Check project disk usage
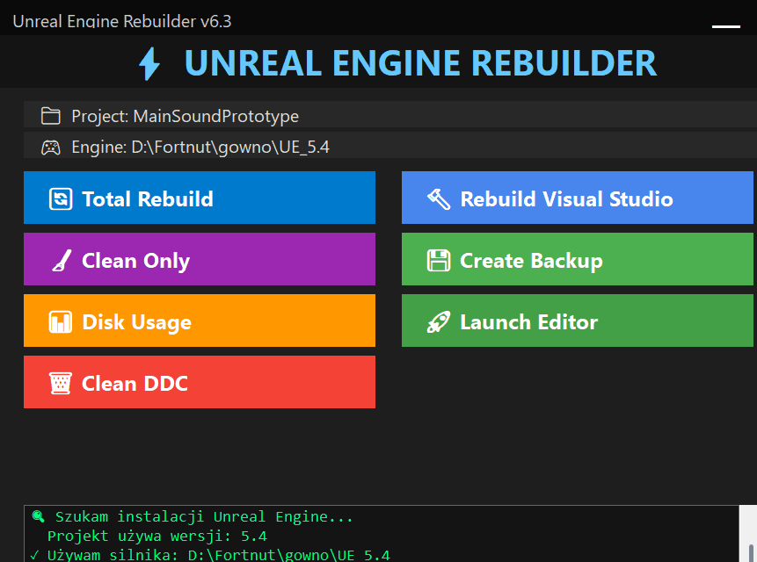 [x=198, y=321]
